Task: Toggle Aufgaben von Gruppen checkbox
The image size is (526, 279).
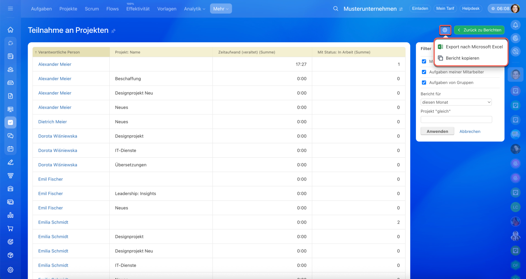Action: (424, 82)
